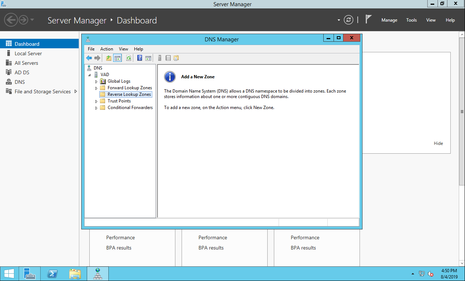Viewport: 465px width, 281px height.
Task: Click the Server Manager notifications flag icon
Action: pos(369,20)
